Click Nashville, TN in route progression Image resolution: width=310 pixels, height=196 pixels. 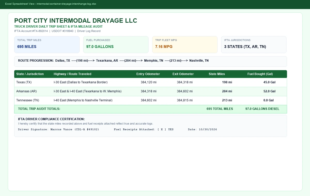[199, 61]
